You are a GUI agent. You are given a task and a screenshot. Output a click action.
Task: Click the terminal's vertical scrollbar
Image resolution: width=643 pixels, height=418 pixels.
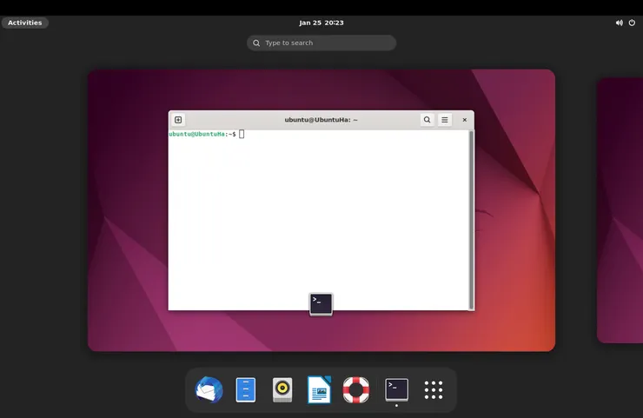[x=472, y=220]
